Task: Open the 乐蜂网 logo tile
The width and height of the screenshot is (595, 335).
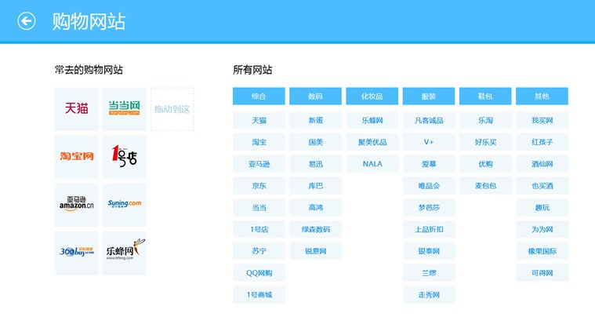Action: (x=124, y=253)
